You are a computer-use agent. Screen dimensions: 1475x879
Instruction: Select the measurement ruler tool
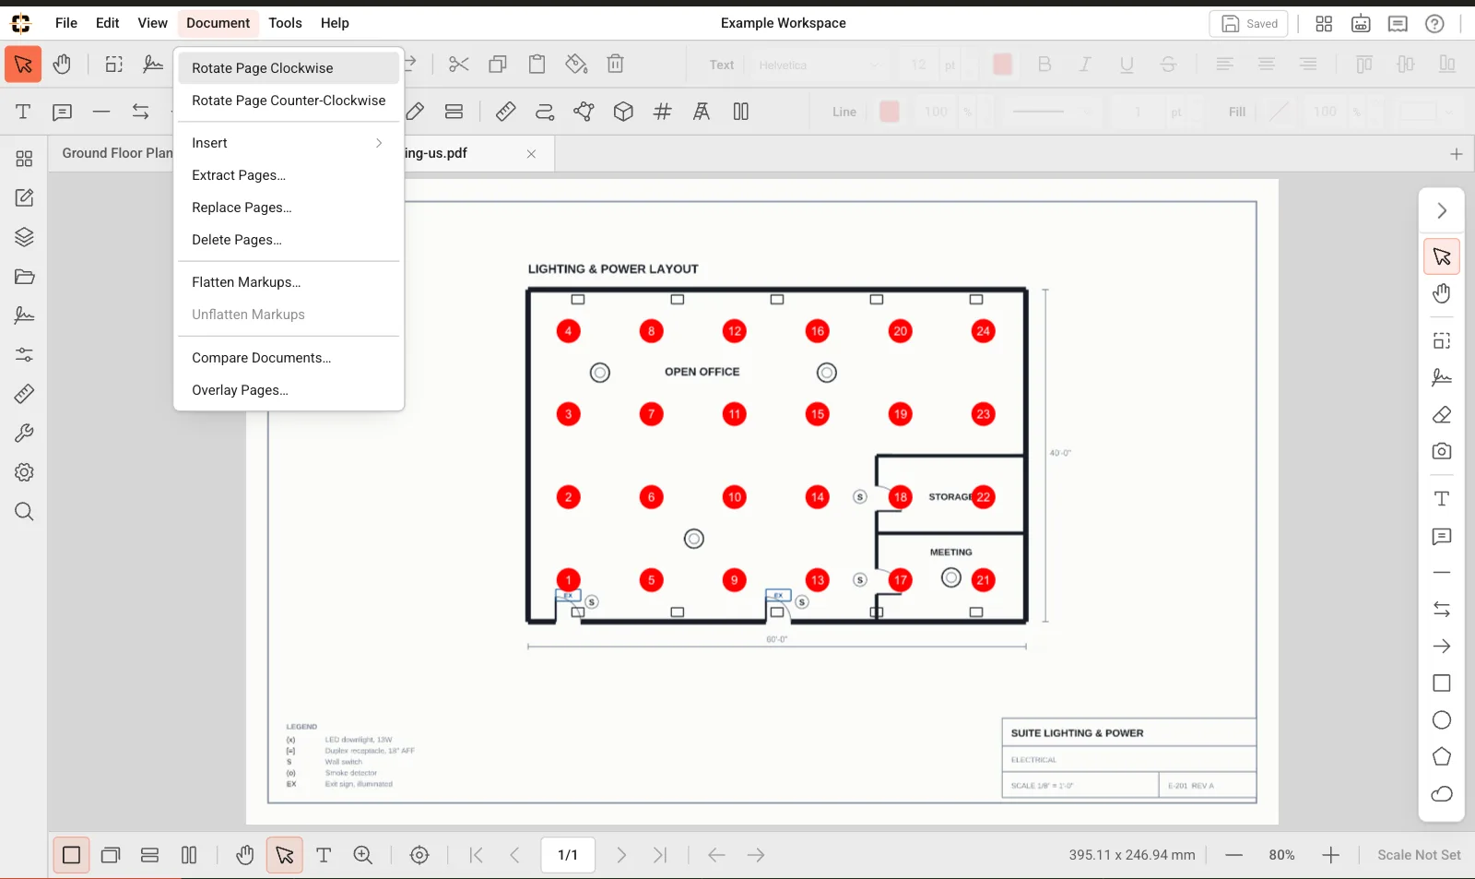click(505, 112)
